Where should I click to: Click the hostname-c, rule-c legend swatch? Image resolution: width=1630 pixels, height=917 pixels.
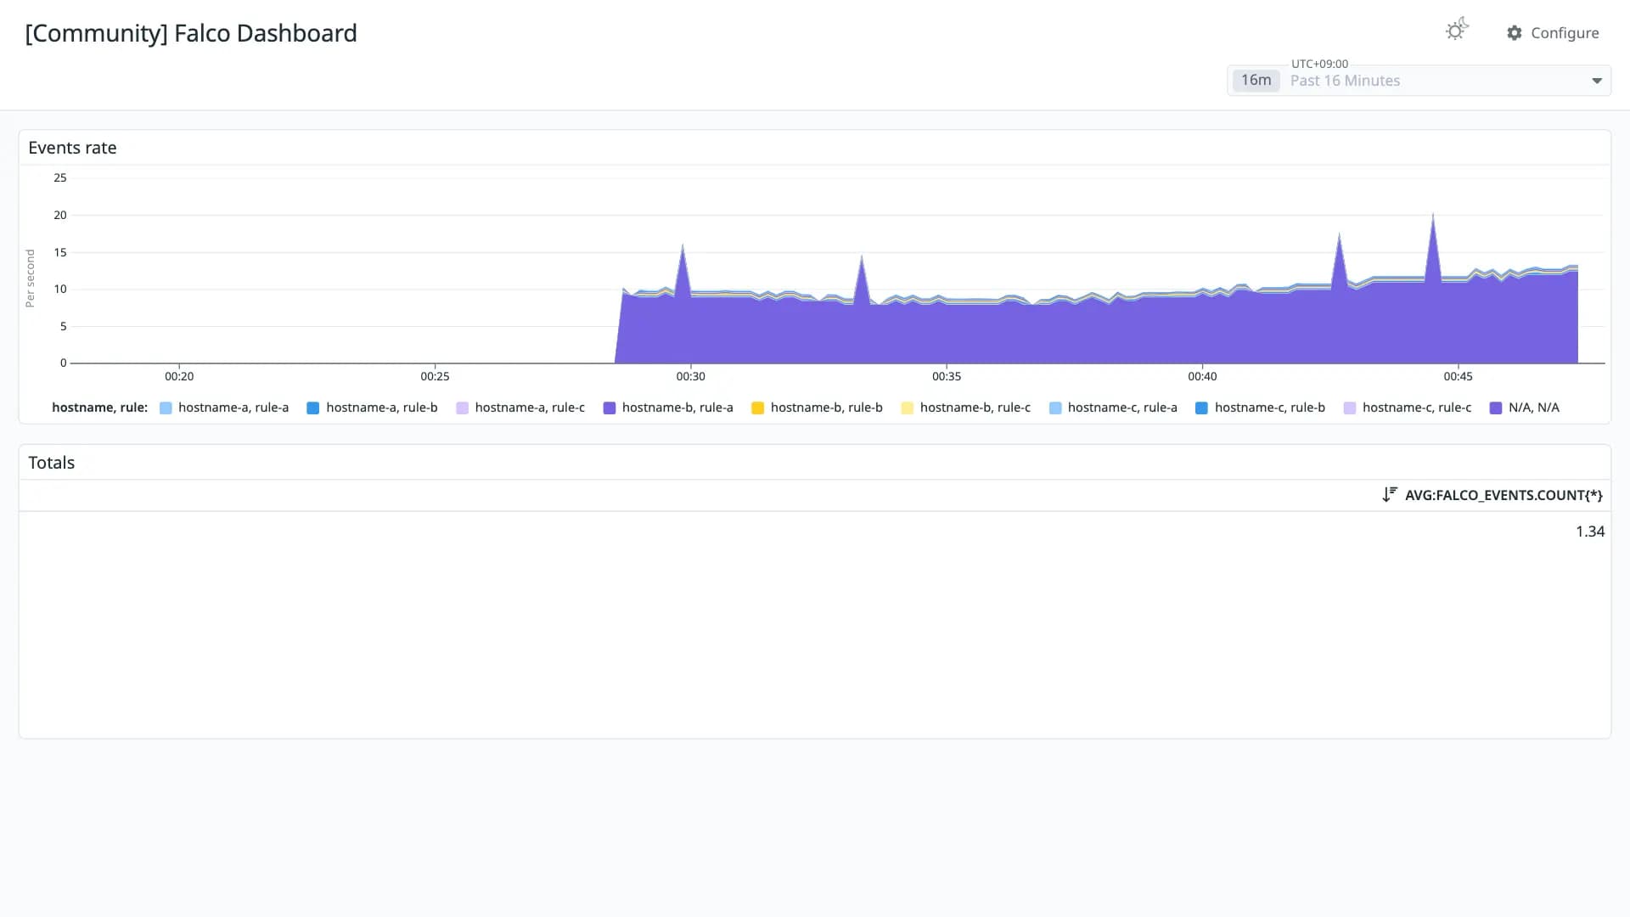(1350, 408)
